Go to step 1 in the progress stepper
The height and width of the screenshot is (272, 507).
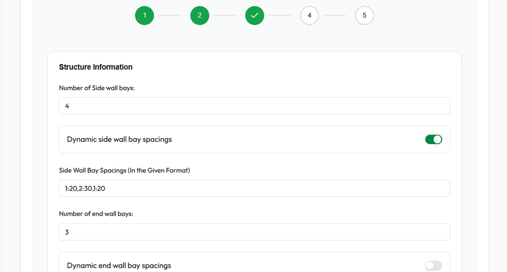coord(145,16)
